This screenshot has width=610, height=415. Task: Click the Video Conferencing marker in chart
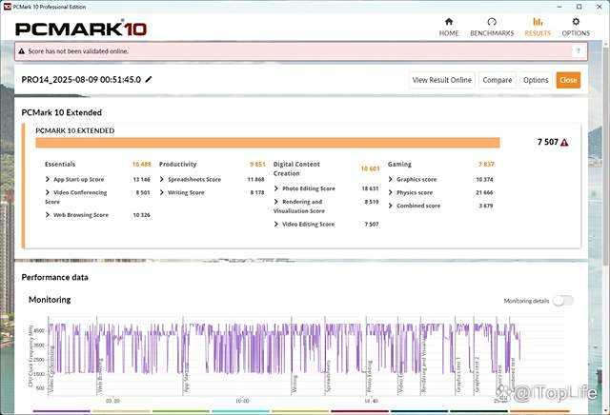(x=51, y=369)
